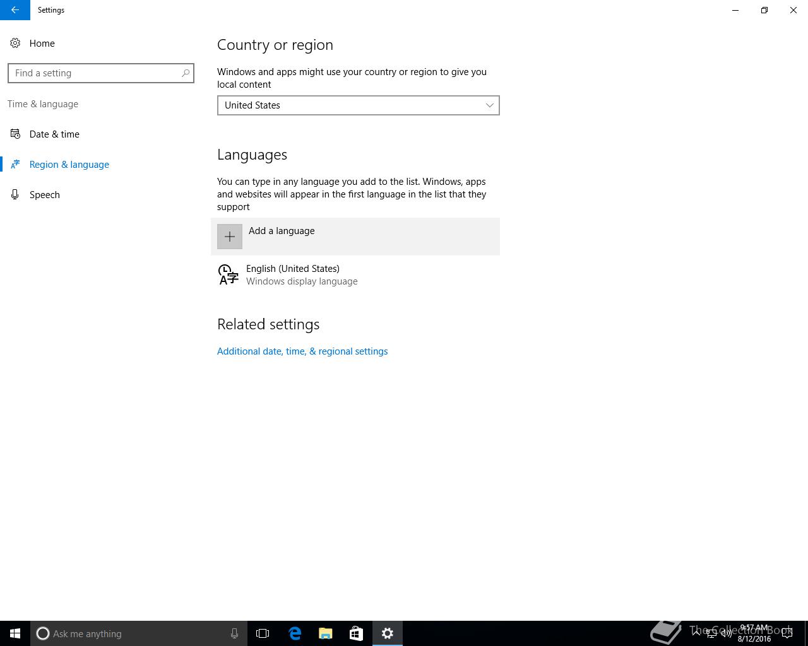This screenshot has height=646, width=808.
Task: Restore down the Settings window
Action: pyautogui.click(x=764, y=10)
